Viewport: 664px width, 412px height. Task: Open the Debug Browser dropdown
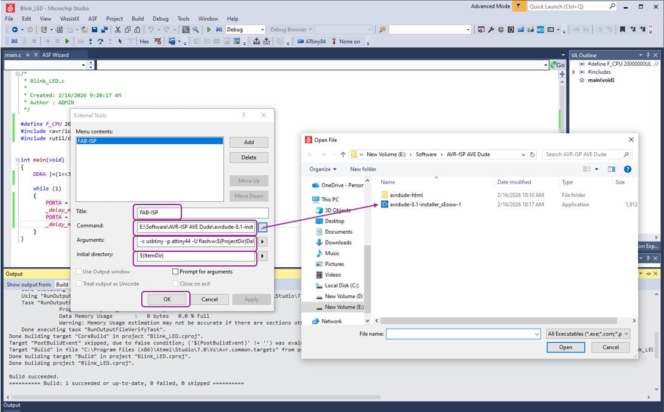coord(310,30)
